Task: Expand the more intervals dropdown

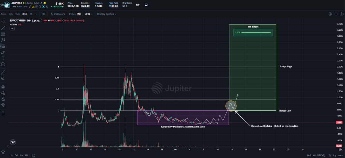Action: (36, 14)
